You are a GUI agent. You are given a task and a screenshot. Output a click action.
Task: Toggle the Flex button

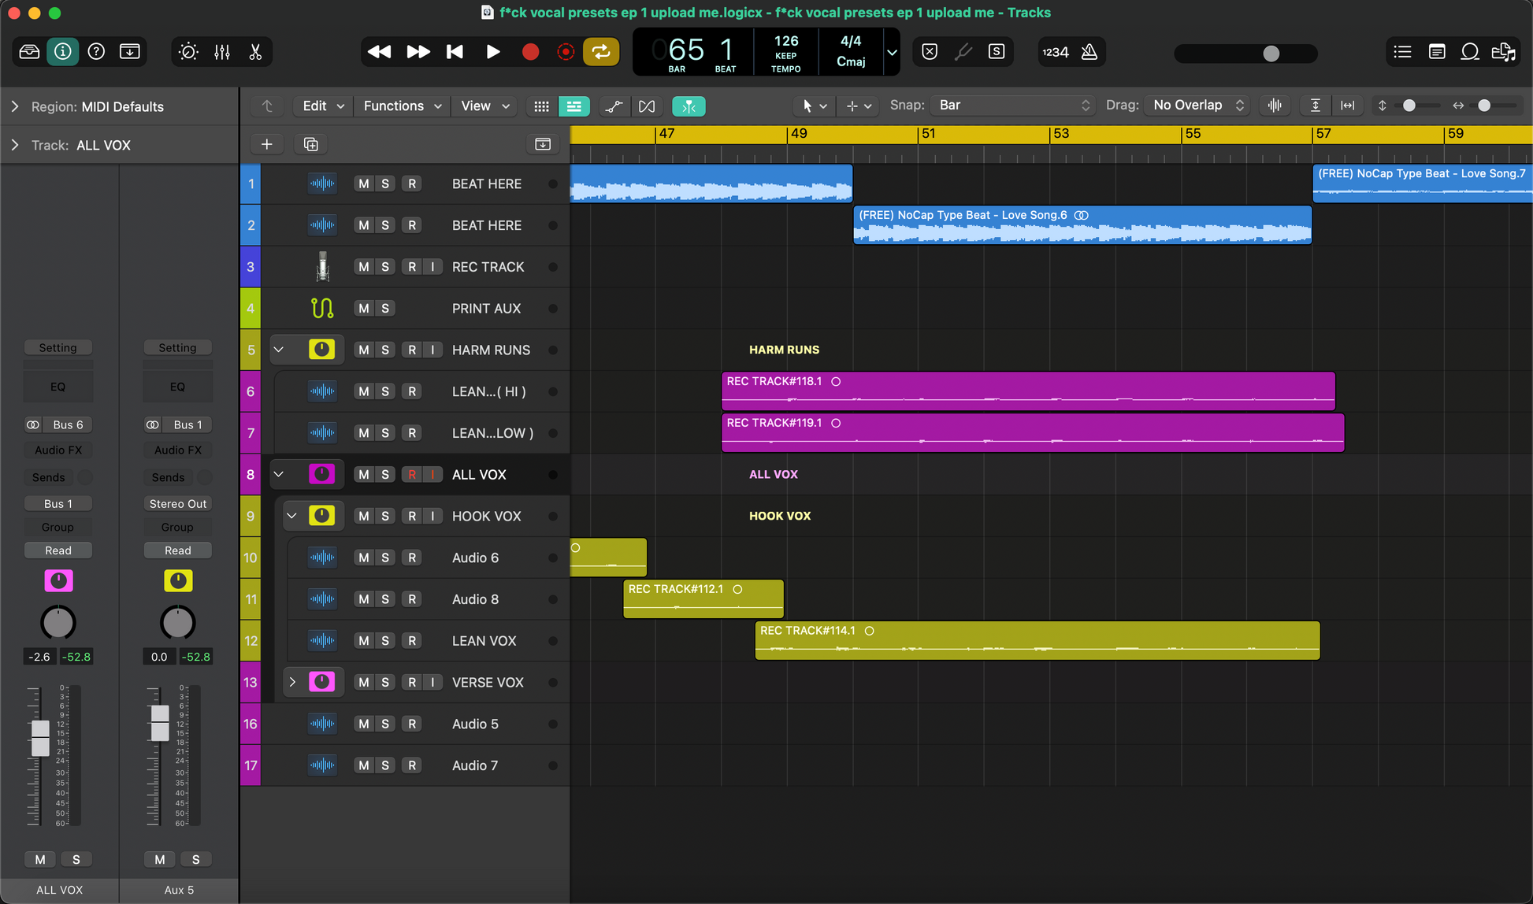(x=647, y=106)
